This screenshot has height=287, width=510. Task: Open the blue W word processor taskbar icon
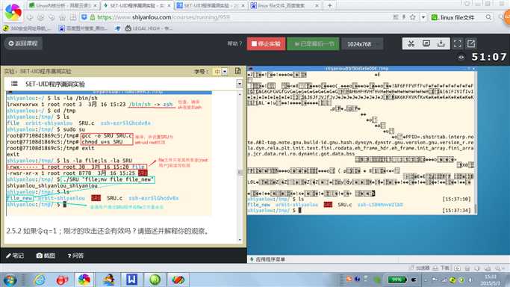click(131, 280)
